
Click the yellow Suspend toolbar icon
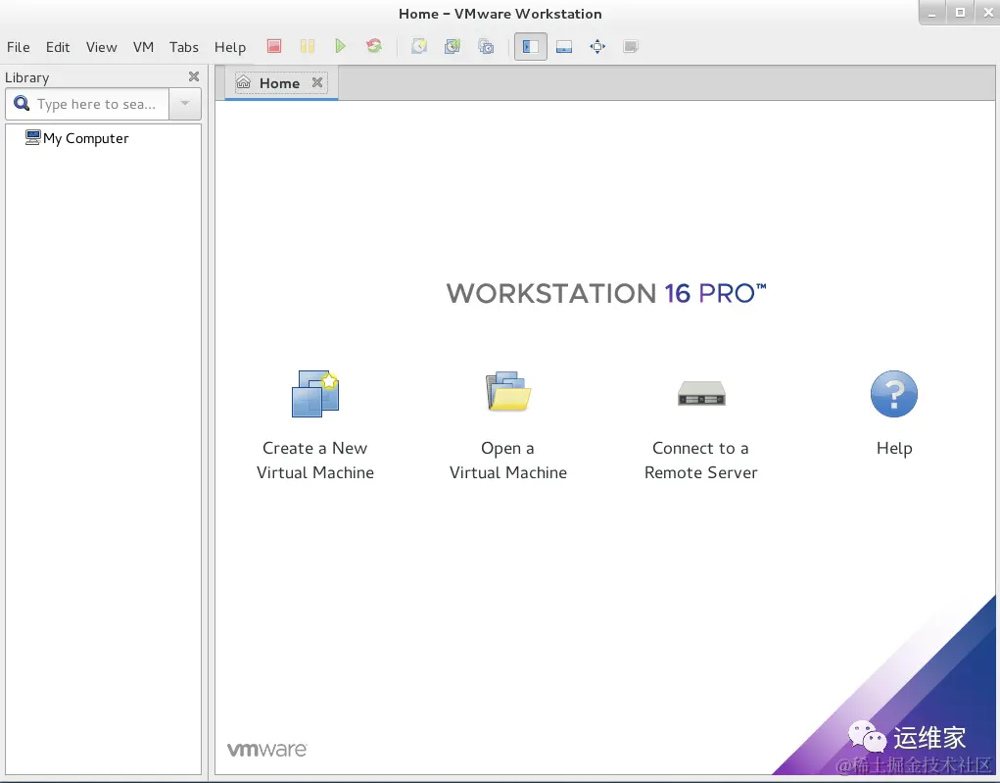(308, 46)
